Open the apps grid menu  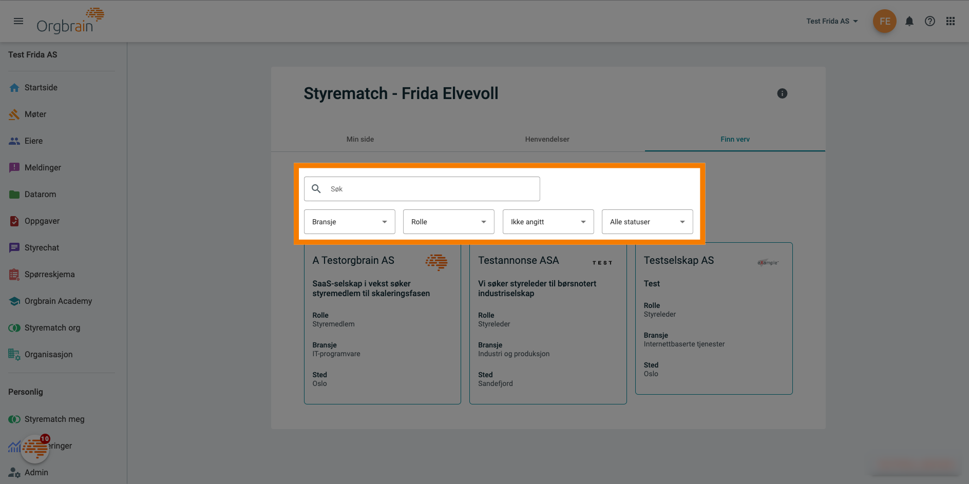tap(950, 21)
